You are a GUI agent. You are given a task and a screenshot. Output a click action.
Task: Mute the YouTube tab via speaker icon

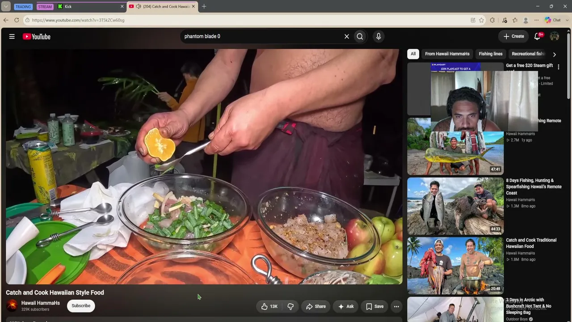139,7
